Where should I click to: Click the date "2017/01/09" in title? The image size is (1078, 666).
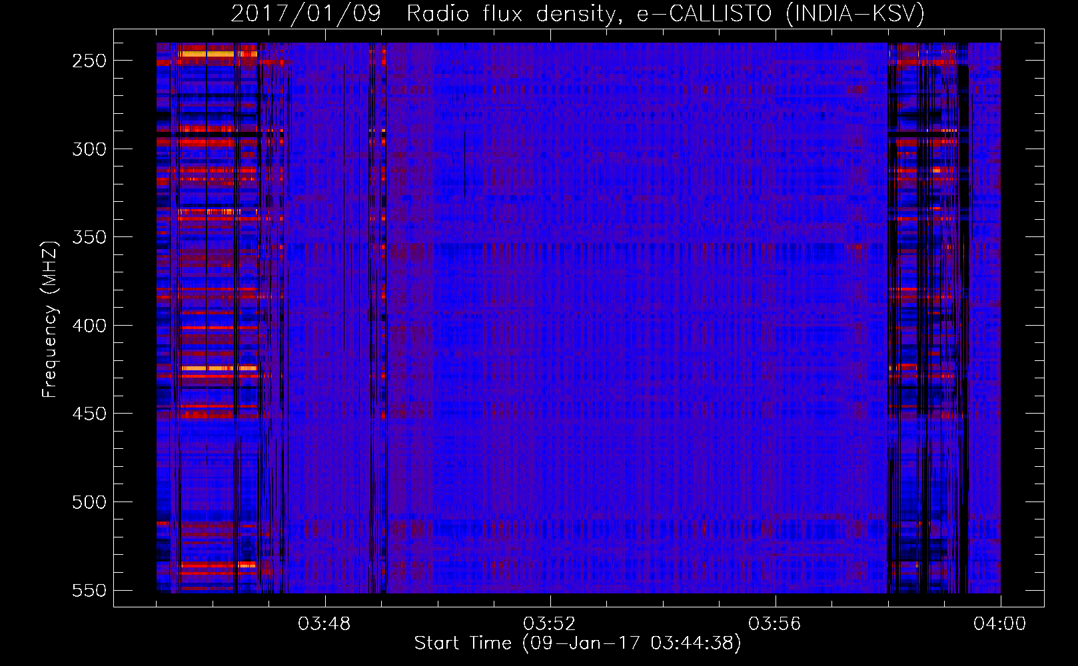point(306,13)
